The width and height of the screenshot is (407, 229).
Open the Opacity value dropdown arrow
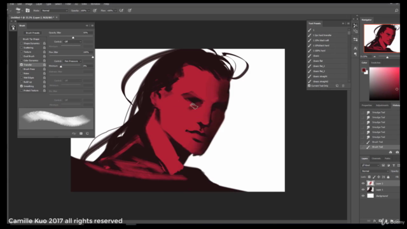point(89,11)
